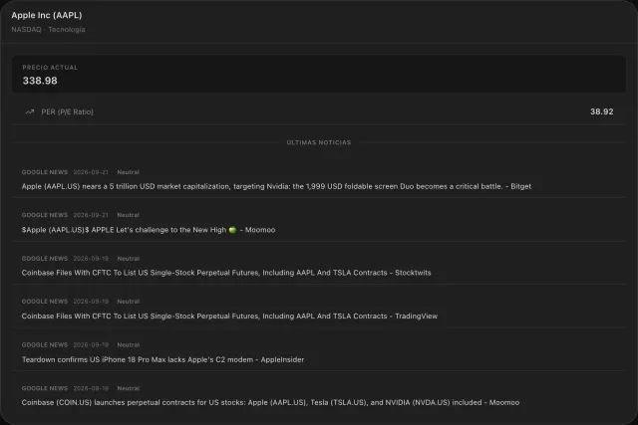Screen dimensions: 638x425
Task: Click the date on the AppleInsider teardown headline
Action: 91,345
